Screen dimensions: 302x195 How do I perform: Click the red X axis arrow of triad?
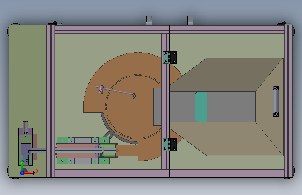[x=29, y=173]
